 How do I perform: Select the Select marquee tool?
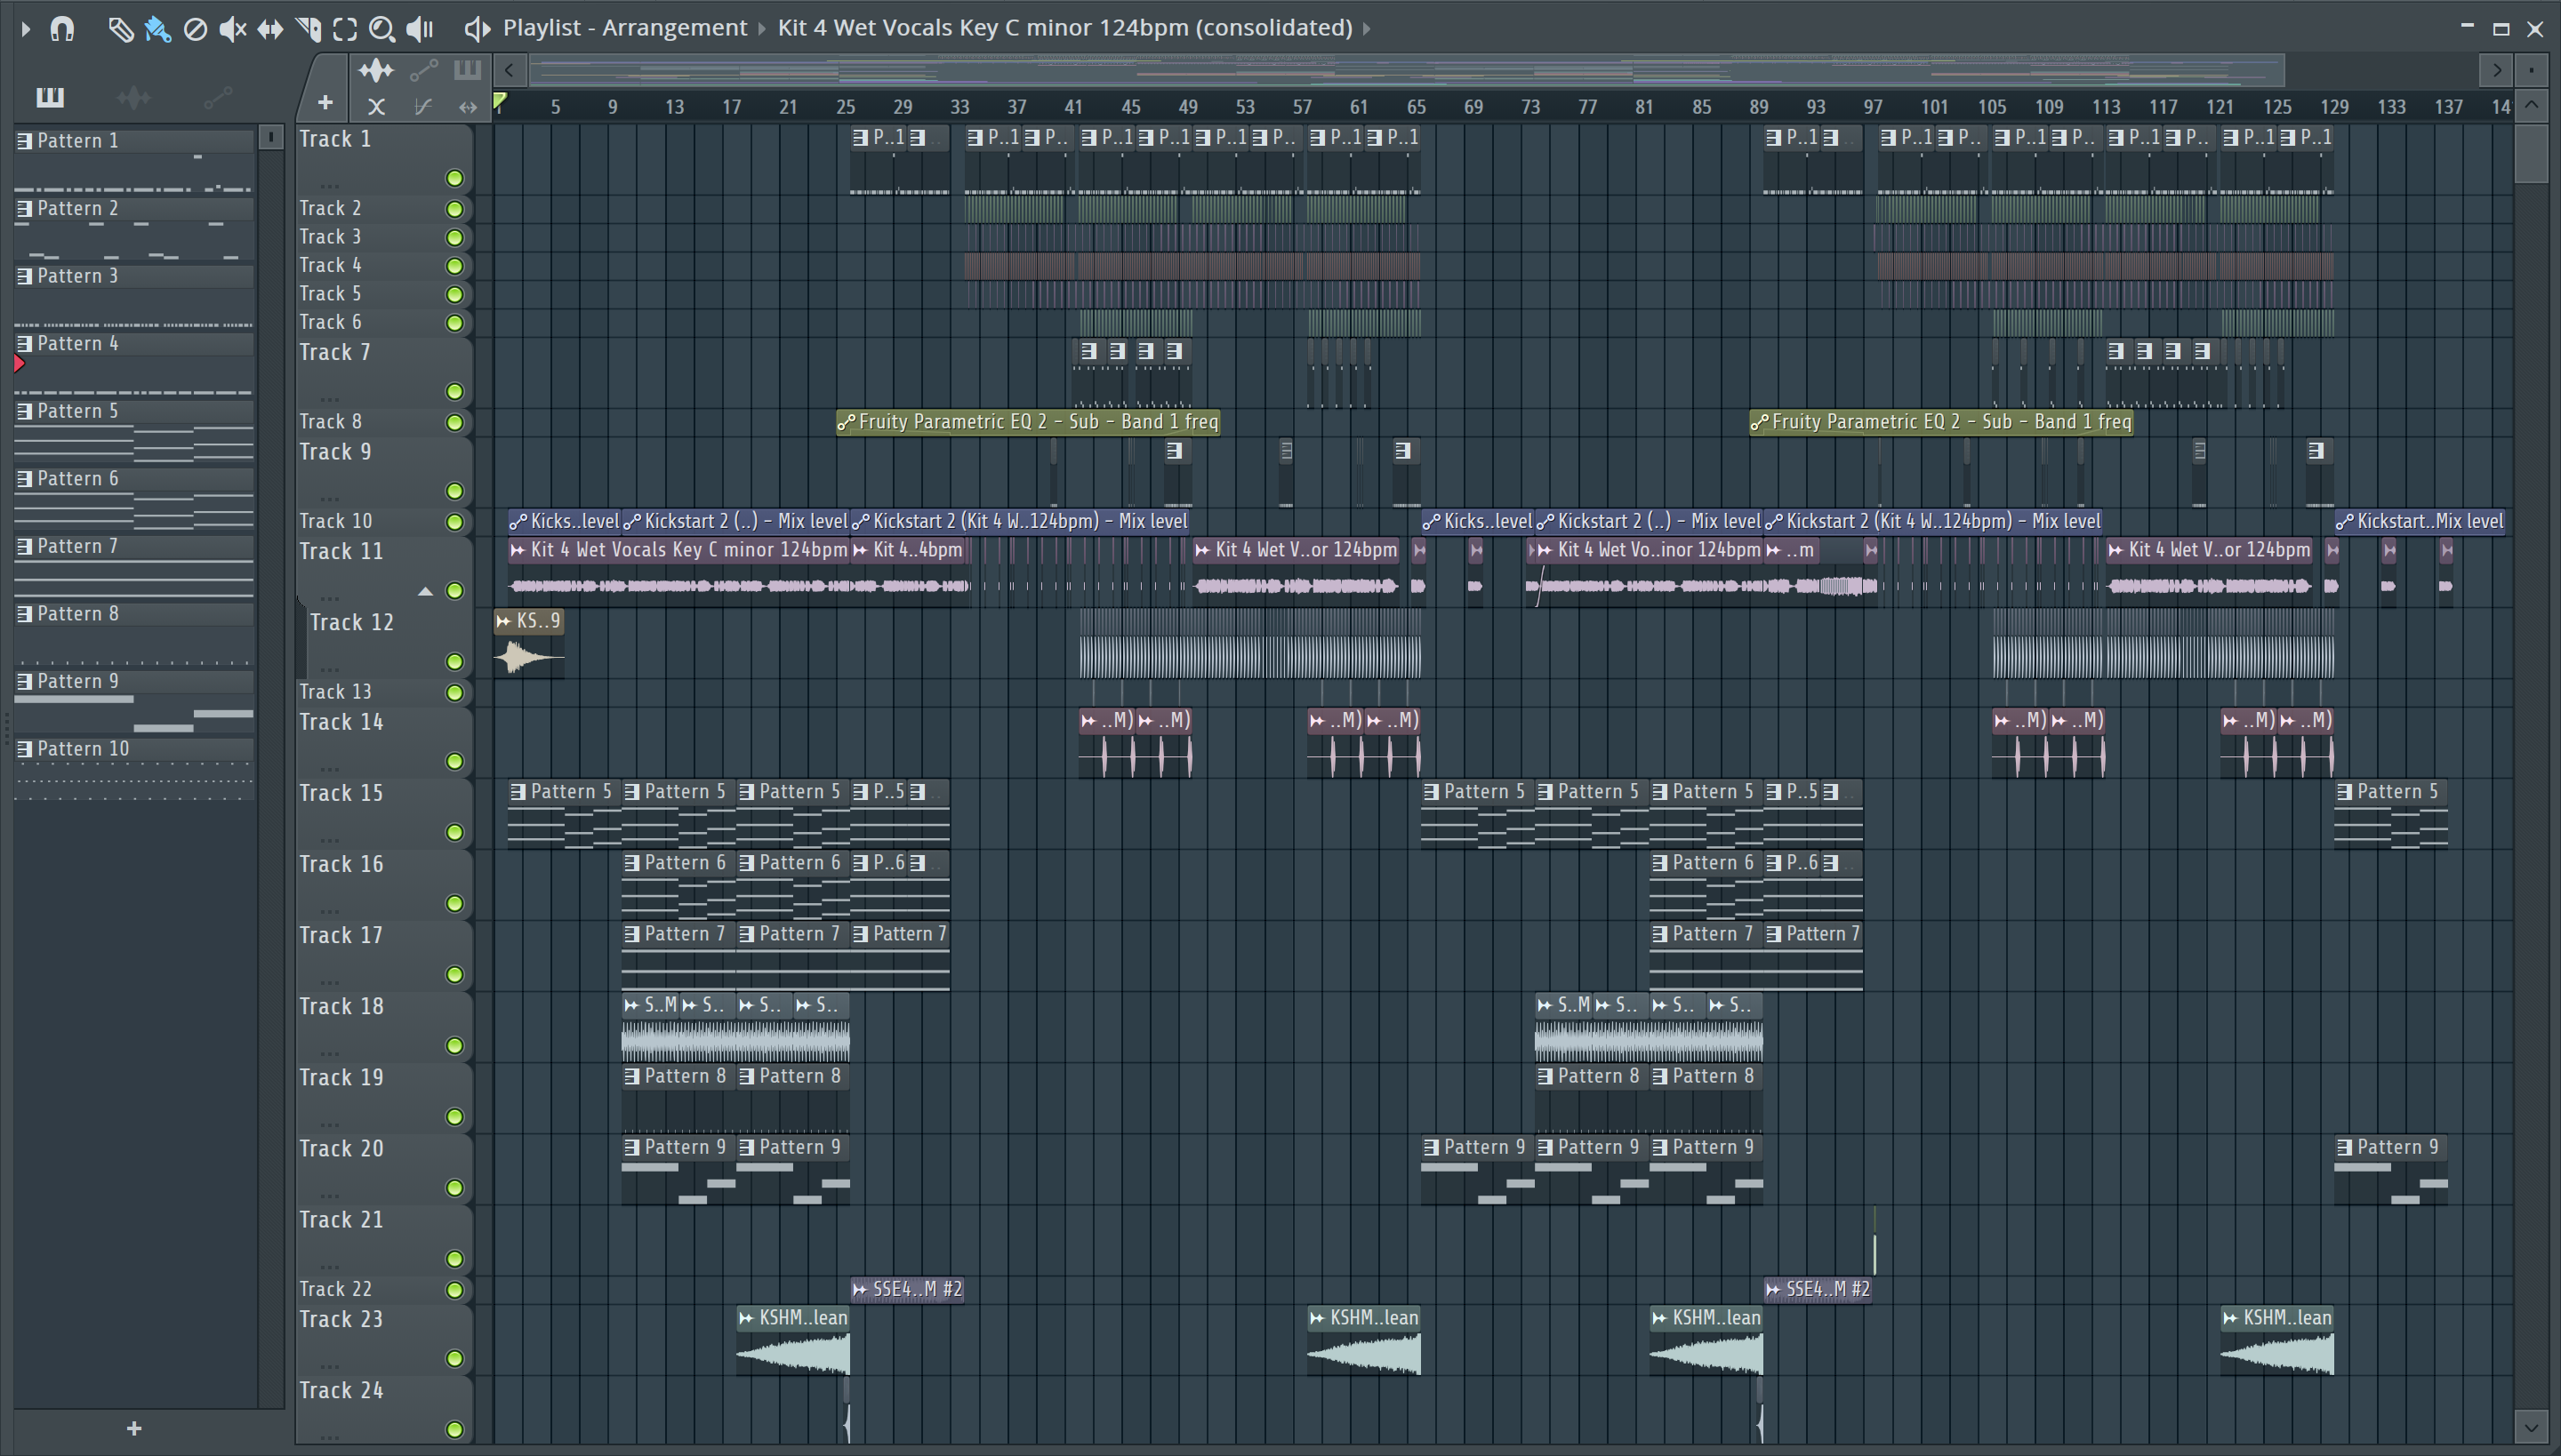point(345,29)
